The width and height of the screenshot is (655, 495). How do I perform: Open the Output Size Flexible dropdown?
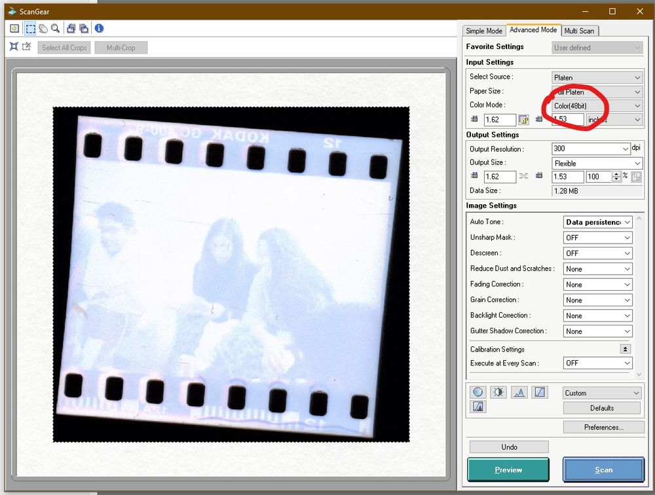tap(597, 163)
